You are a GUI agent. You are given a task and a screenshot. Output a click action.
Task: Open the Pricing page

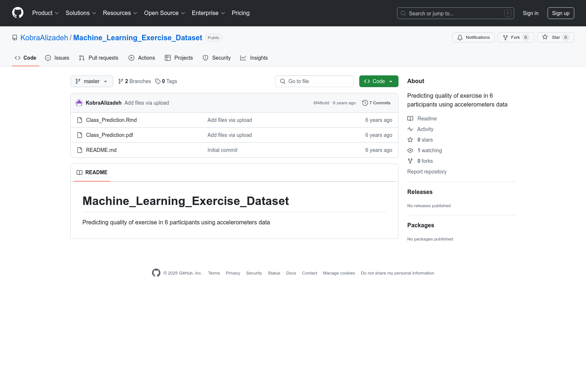[241, 13]
